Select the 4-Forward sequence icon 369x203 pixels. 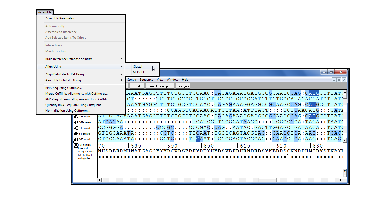click(77, 128)
